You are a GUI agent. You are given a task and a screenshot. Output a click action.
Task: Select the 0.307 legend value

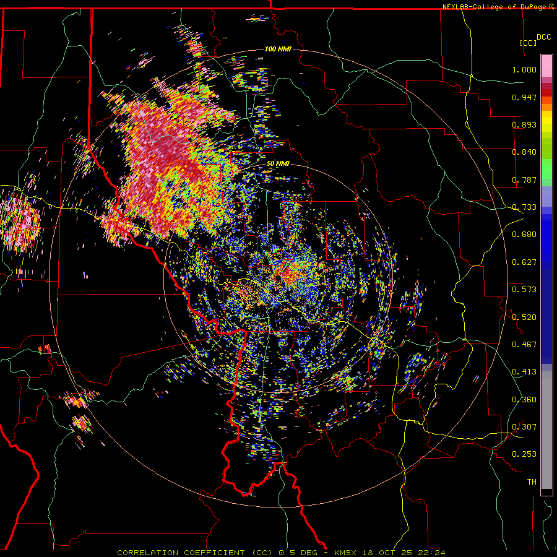[x=524, y=427]
